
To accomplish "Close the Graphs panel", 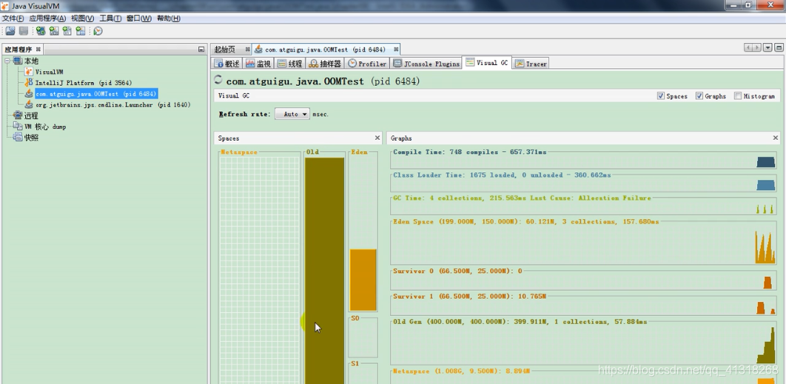I will [x=776, y=138].
